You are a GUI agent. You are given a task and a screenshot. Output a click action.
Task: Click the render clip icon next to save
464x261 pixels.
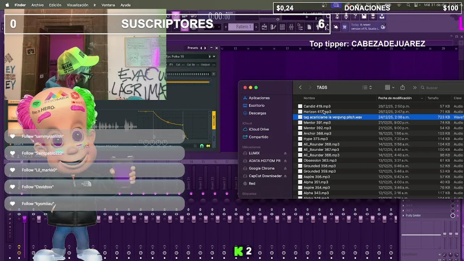(x=373, y=17)
